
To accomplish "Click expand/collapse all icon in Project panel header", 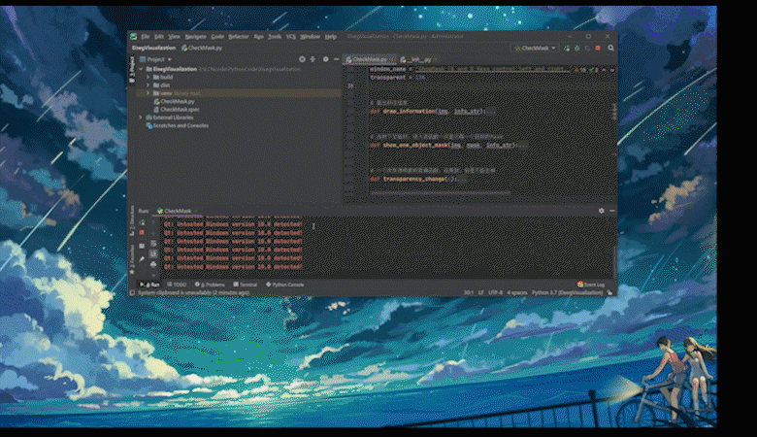I will tap(313, 59).
